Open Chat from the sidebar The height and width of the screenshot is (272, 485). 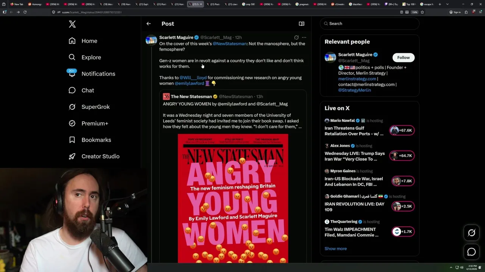[81, 90]
